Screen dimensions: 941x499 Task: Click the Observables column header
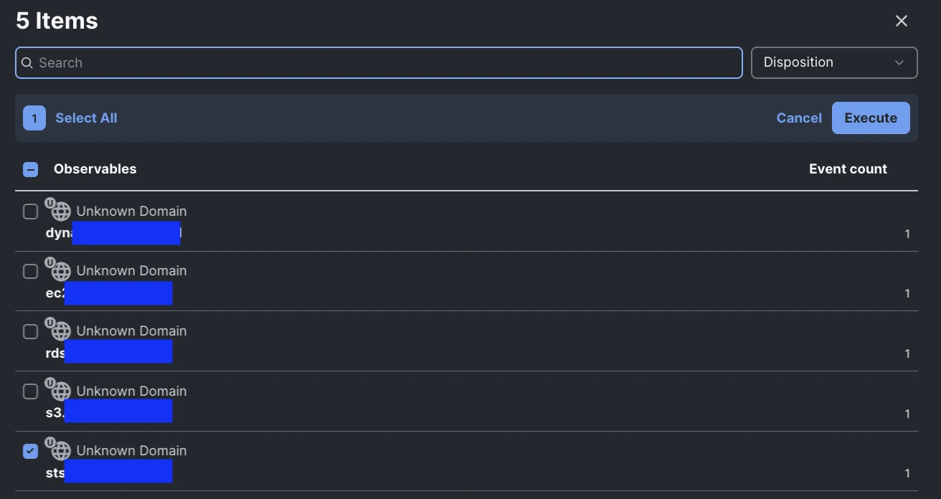95,168
